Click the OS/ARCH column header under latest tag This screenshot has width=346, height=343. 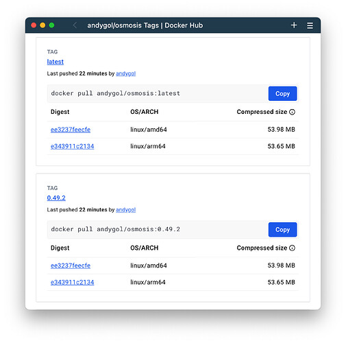point(144,112)
